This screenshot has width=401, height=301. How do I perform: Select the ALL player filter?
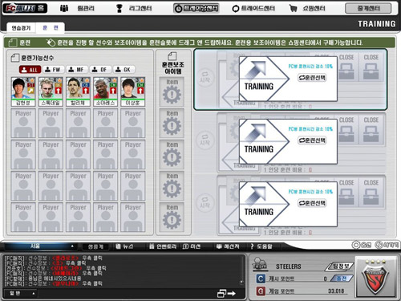pyautogui.click(x=30, y=70)
